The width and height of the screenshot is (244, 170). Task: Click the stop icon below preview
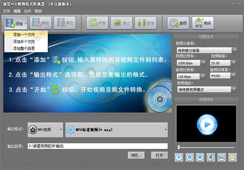click(200, 157)
